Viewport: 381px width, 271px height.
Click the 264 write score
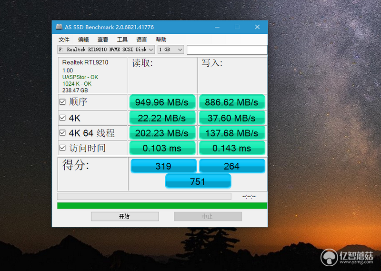[x=232, y=166]
